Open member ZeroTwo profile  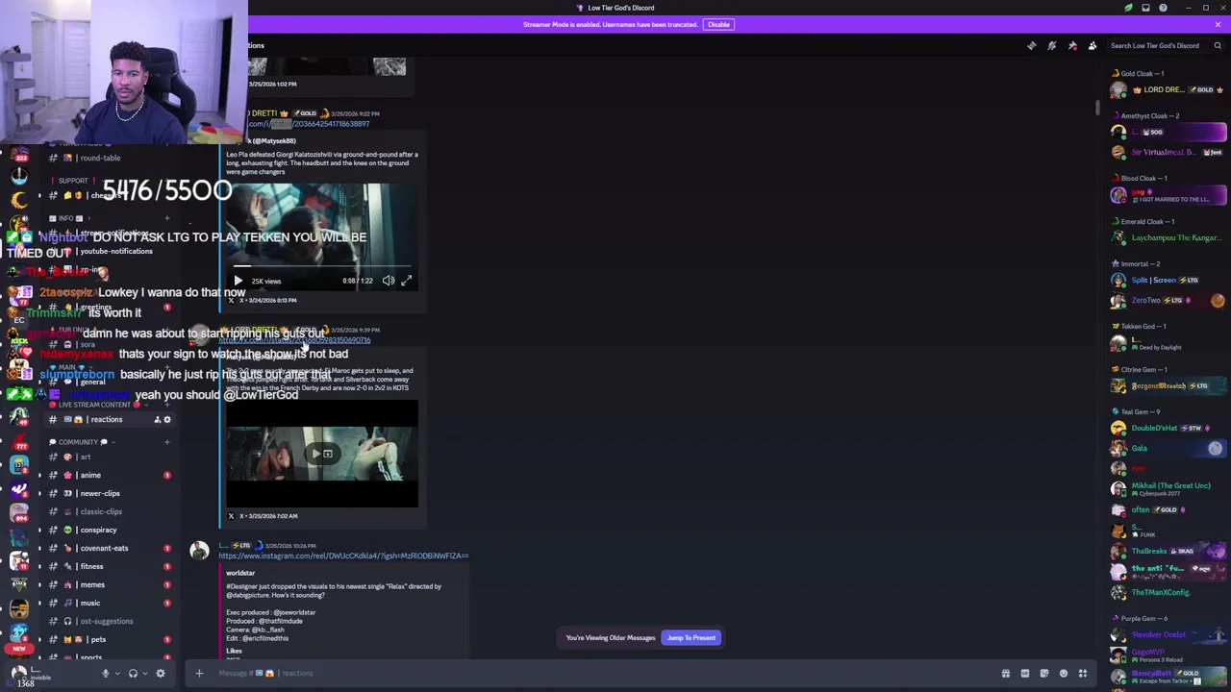(1168, 301)
